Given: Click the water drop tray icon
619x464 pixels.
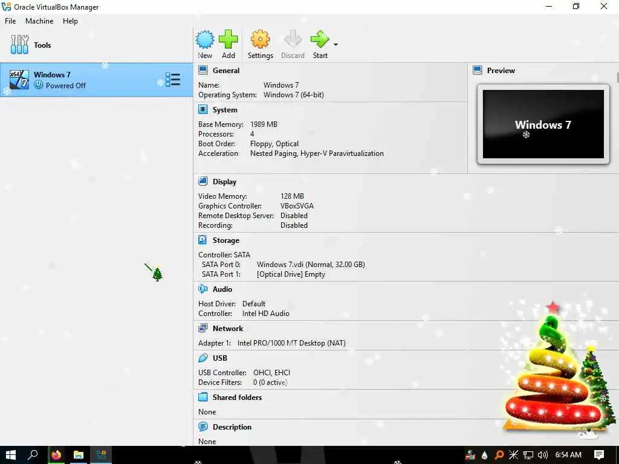Looking at the screenshot, I should coord(484,455).
